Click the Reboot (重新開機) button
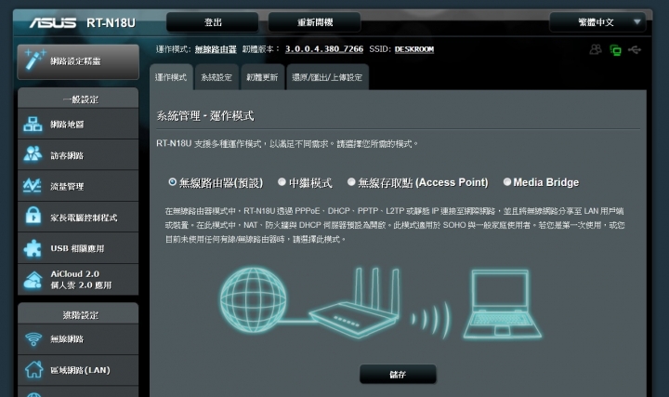Screen dimensions: 669x397 point(314,22)
